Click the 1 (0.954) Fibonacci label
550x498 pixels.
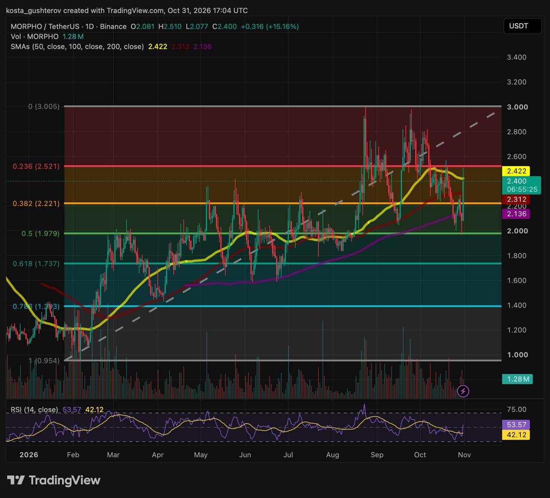(44, 361)
